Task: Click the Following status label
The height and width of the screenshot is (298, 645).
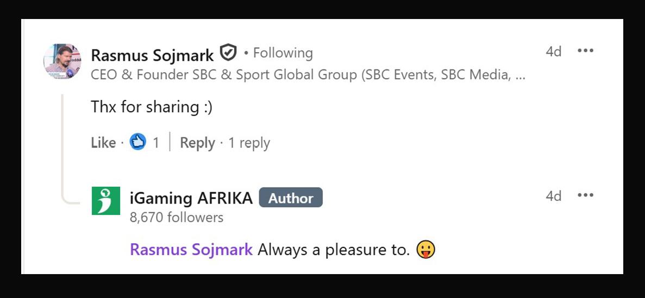Action: coord(283,53)
